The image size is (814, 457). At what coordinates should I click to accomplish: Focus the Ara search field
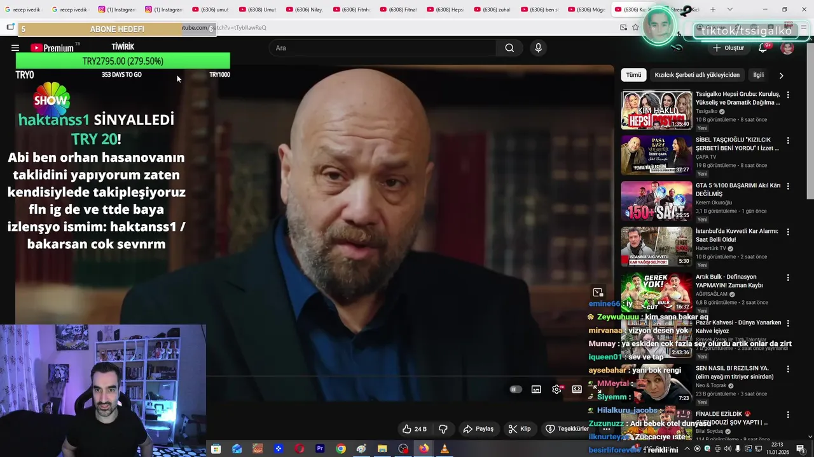(383, 48)
